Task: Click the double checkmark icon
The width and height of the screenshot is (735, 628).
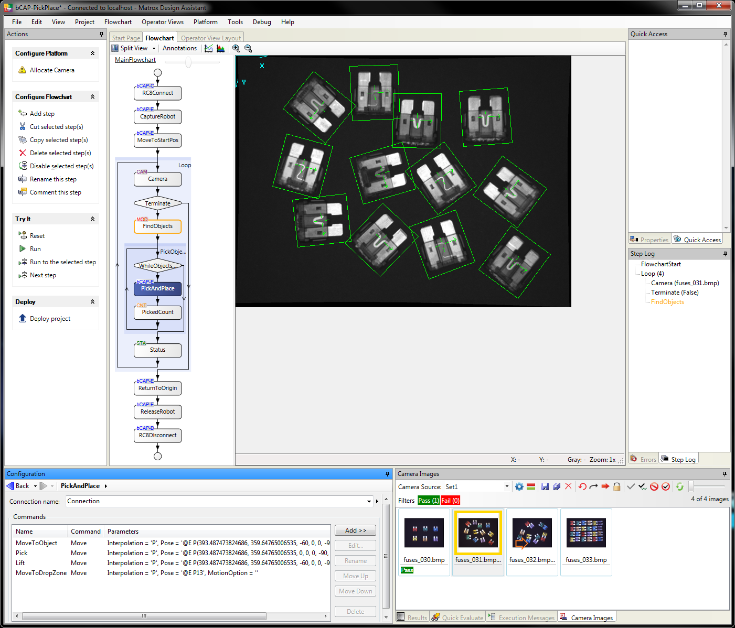Action: click(x=643, y=486)
